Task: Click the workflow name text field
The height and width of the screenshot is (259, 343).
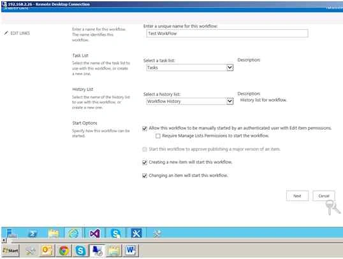Action: pos(227,34)
